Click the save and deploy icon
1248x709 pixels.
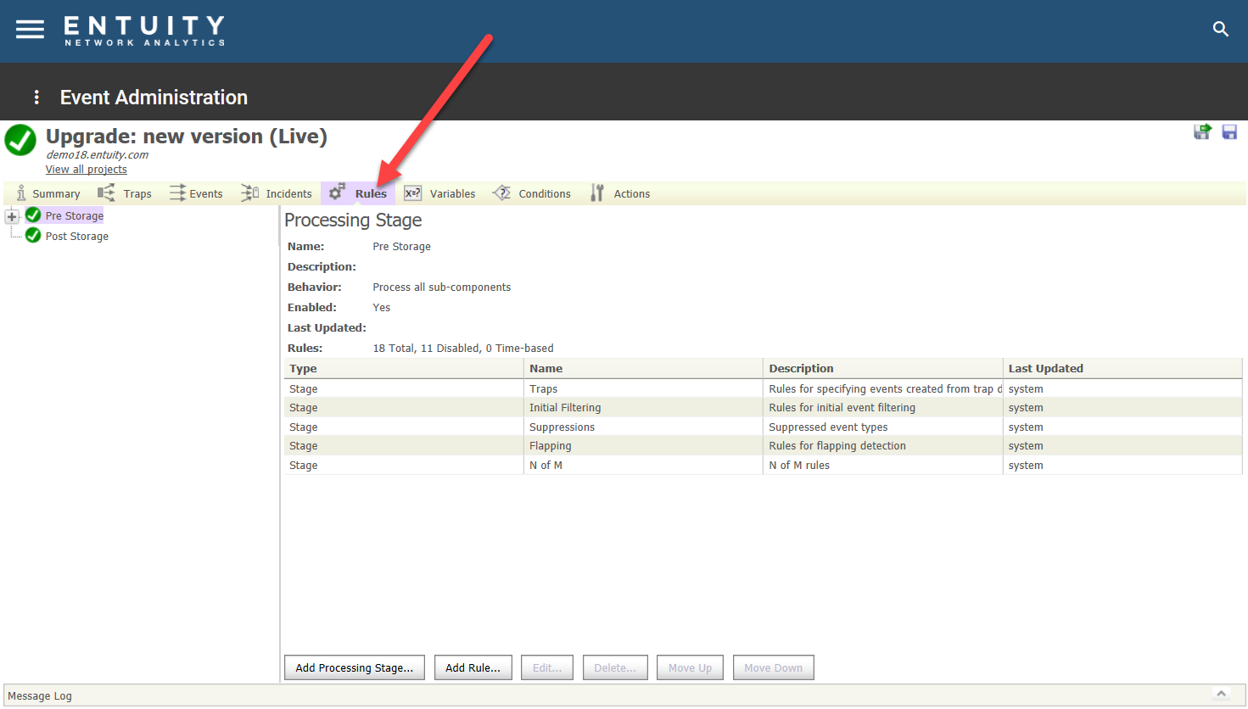(x=1202, y=131)
